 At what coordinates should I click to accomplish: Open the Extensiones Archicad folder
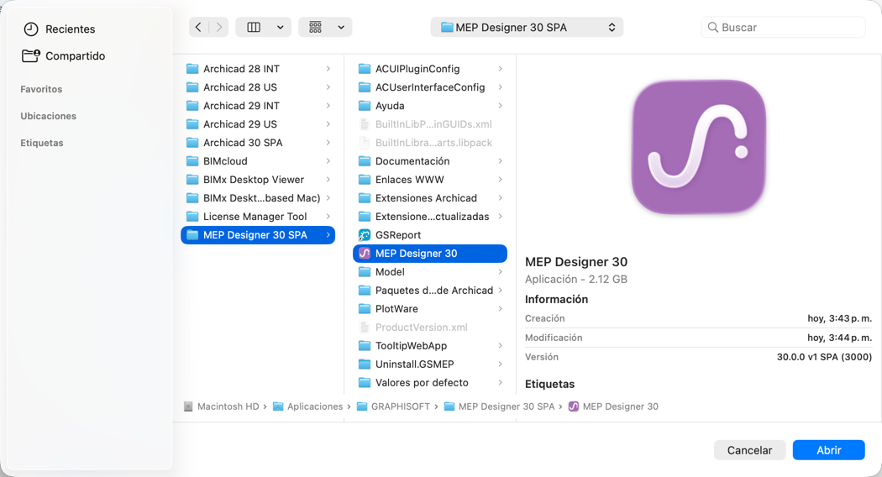430,198
